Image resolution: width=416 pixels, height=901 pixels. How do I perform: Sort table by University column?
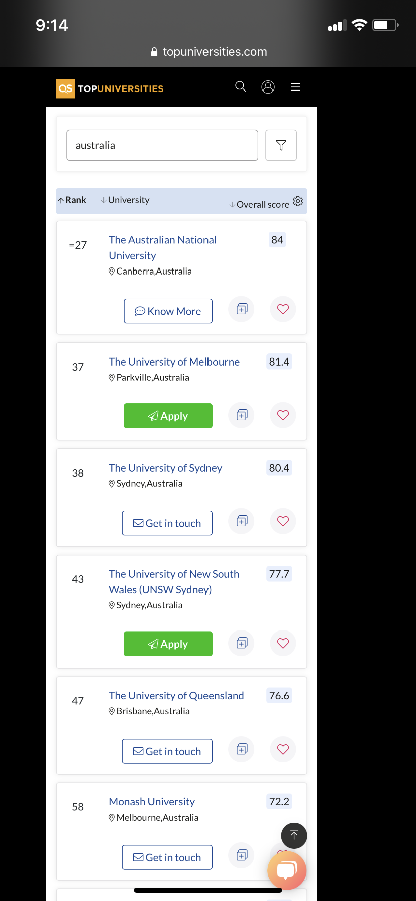125,200
